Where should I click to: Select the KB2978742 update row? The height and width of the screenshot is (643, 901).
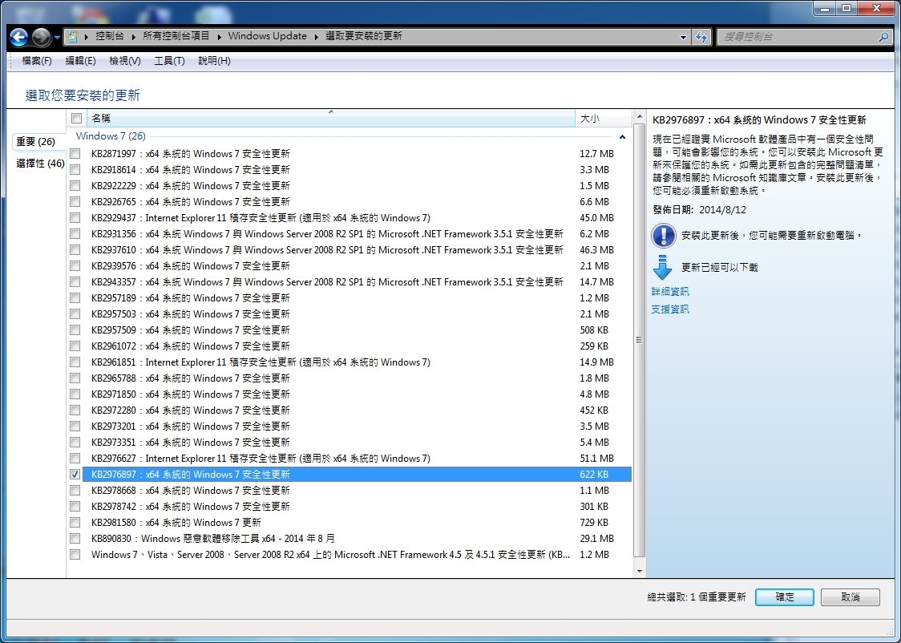point(357,506)
